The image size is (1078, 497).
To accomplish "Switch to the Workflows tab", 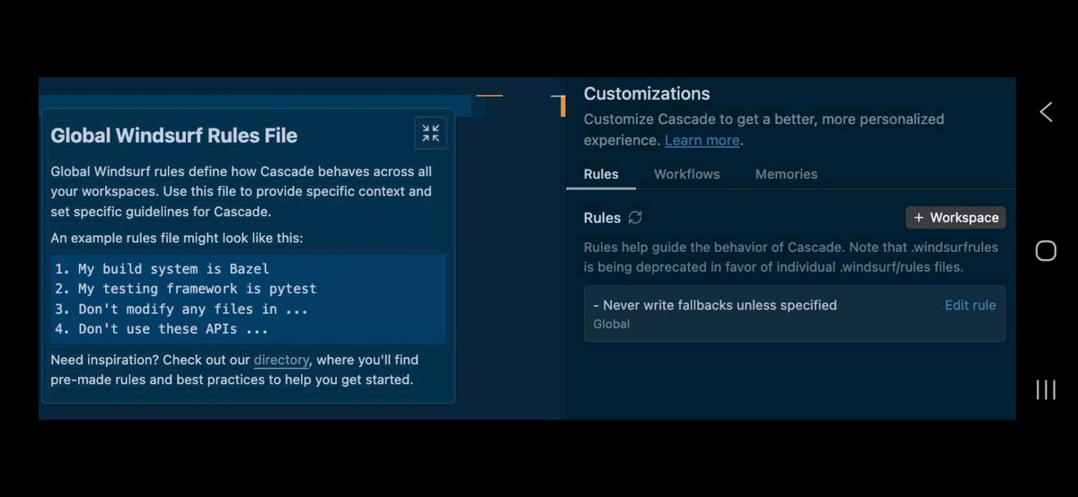I will (x=687, y=174).
